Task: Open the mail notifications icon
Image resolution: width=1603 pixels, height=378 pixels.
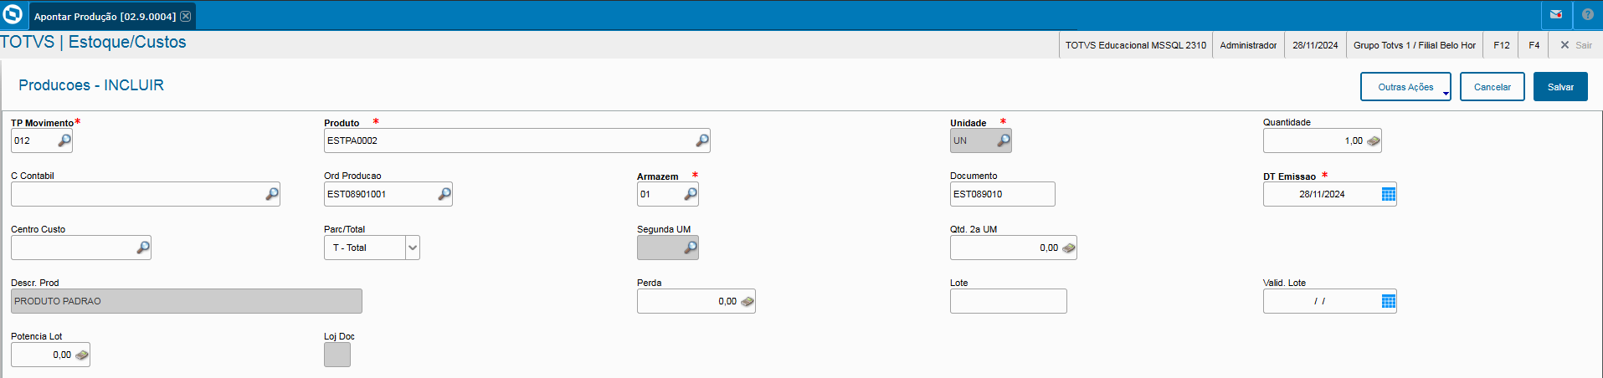Action: click(x=1556, y=15)
